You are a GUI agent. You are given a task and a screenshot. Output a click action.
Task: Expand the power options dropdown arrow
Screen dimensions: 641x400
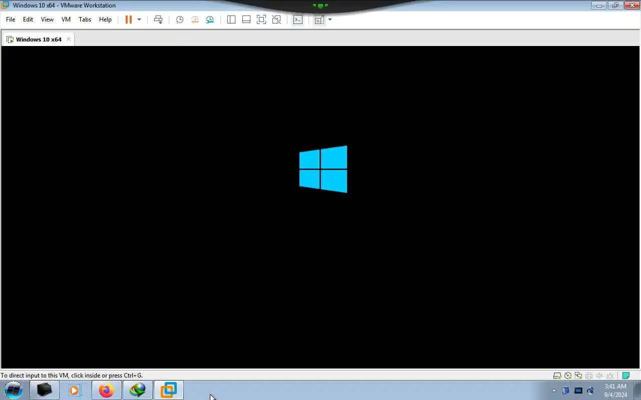139,19
